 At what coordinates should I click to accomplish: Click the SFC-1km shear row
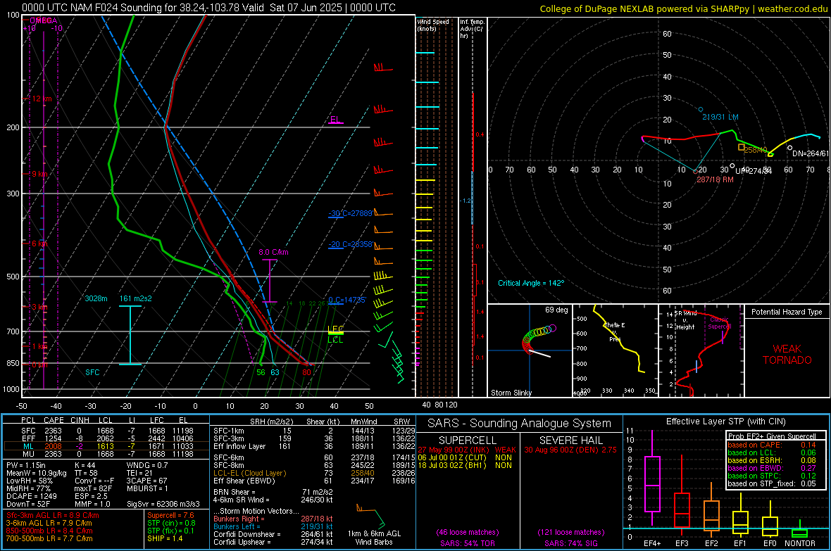[x=314, y=431]
